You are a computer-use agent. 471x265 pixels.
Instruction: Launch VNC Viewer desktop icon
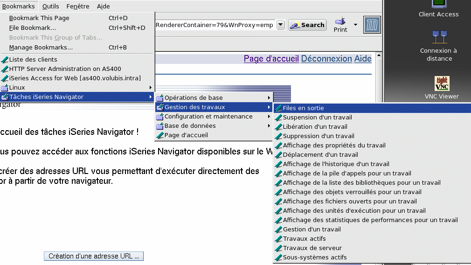[442, 87]
